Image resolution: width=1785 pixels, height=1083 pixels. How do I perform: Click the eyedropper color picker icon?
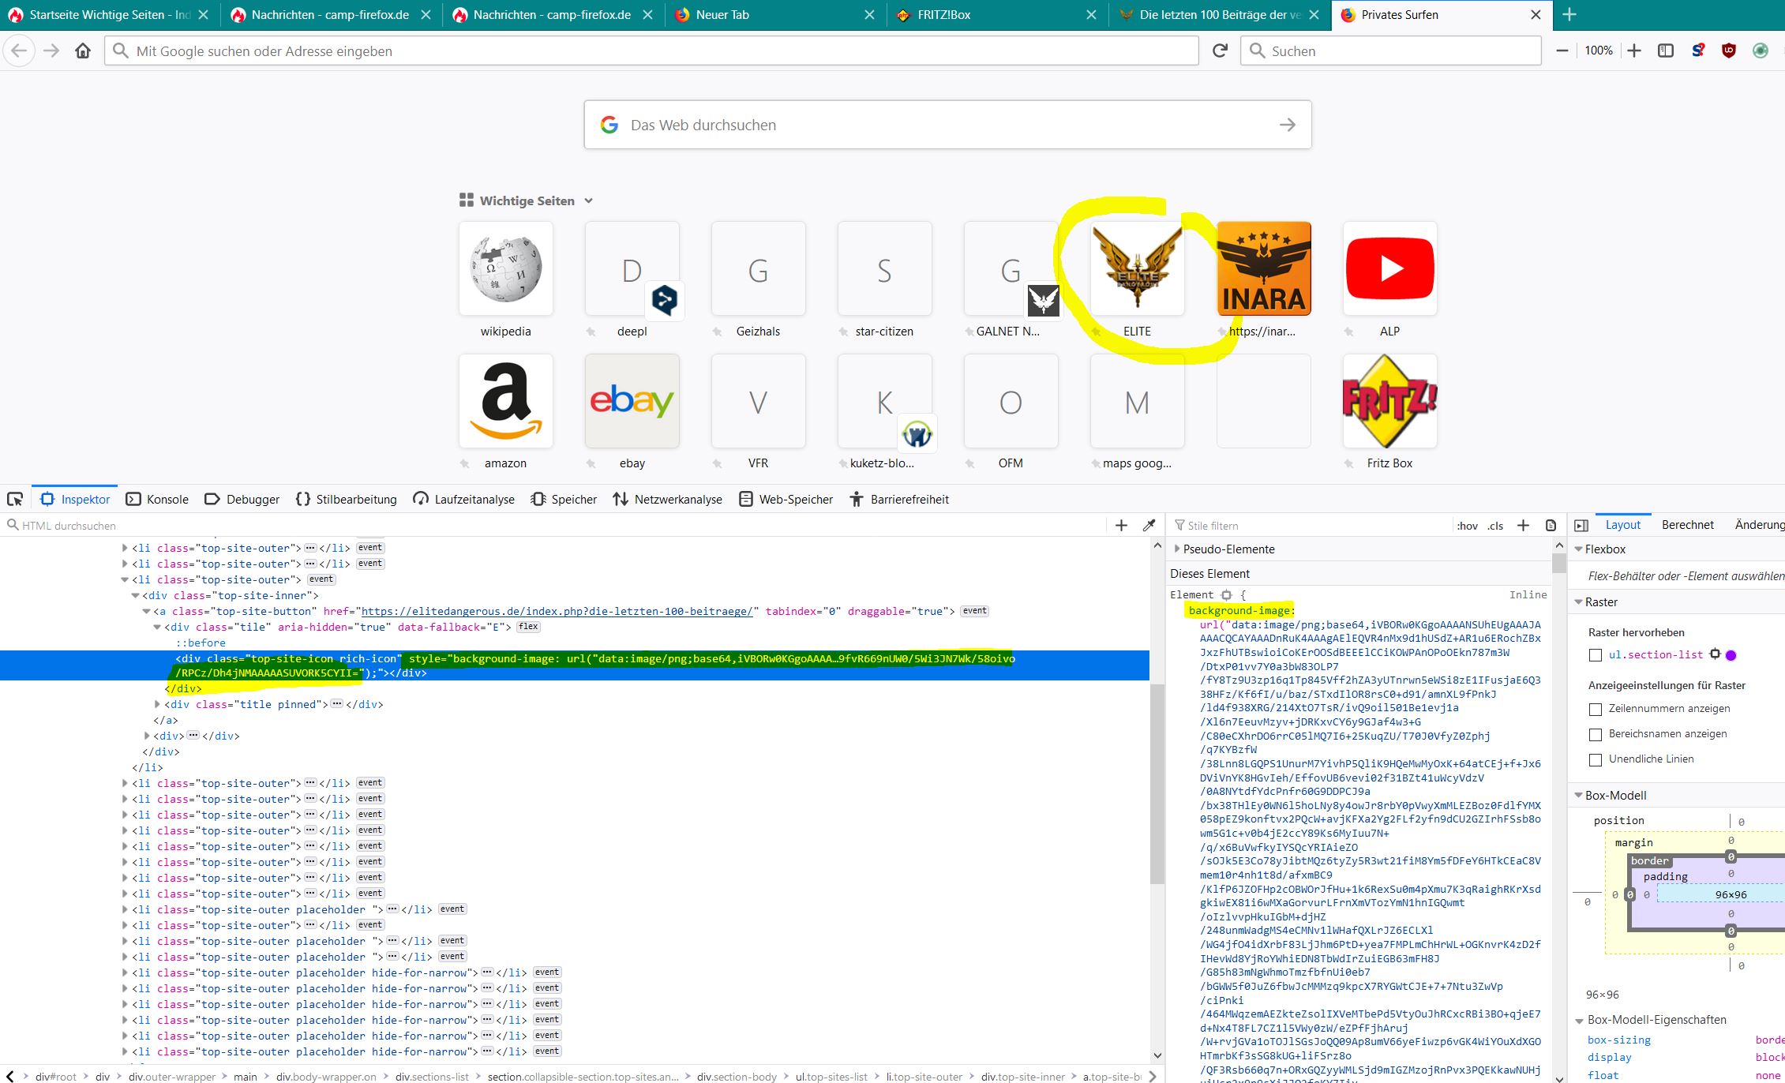click(x=1149, y=525)
